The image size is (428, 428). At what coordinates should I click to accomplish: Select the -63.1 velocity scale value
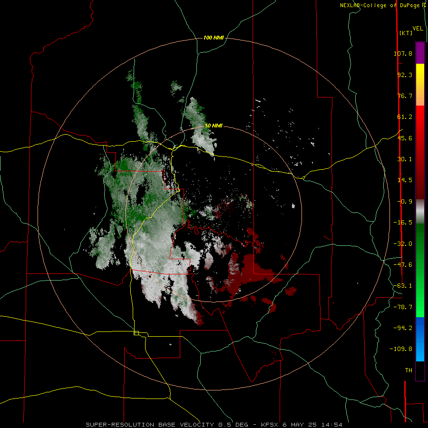point(403,286)
